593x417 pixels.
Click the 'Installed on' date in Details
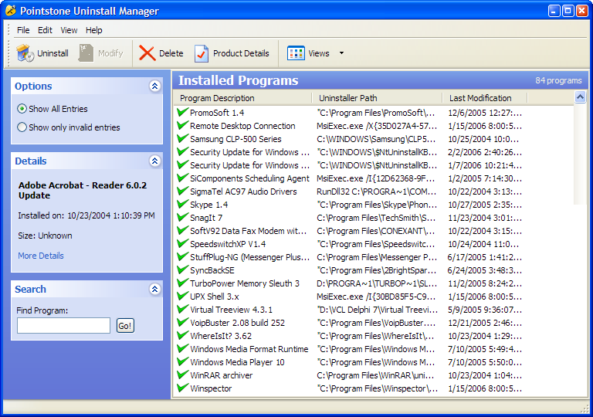click(x=111, y=215)
